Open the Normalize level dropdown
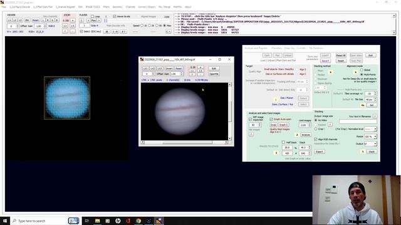The image size is (401, 225). (370, 129)
